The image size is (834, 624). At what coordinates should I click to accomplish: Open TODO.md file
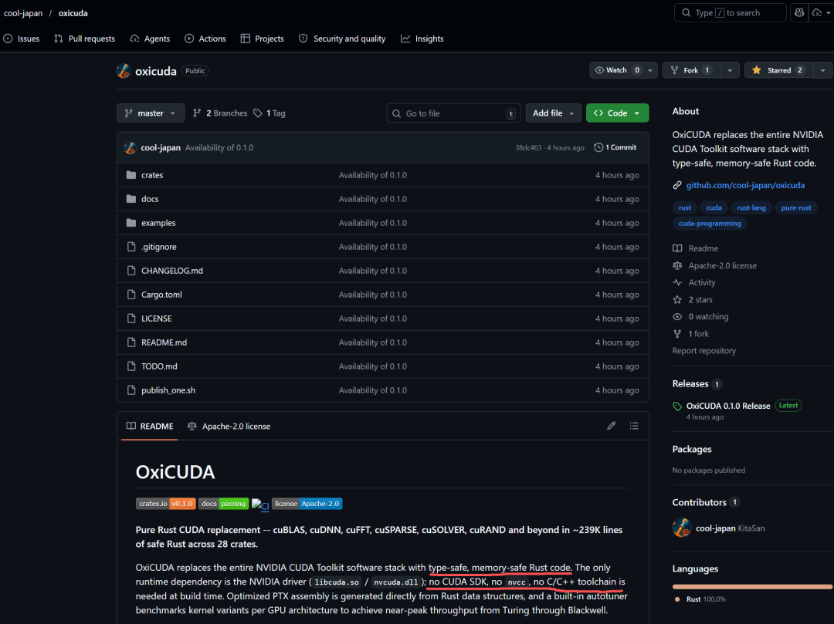point(160,366)
